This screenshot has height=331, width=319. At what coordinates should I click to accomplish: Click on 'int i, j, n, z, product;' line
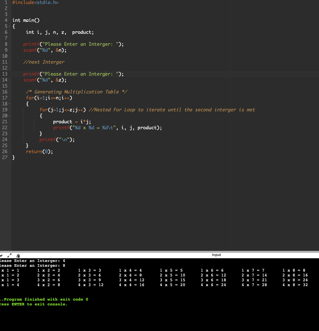(60, 32)
